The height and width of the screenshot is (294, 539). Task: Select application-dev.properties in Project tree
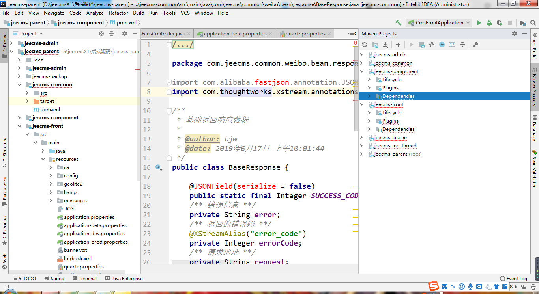(94, 234)
